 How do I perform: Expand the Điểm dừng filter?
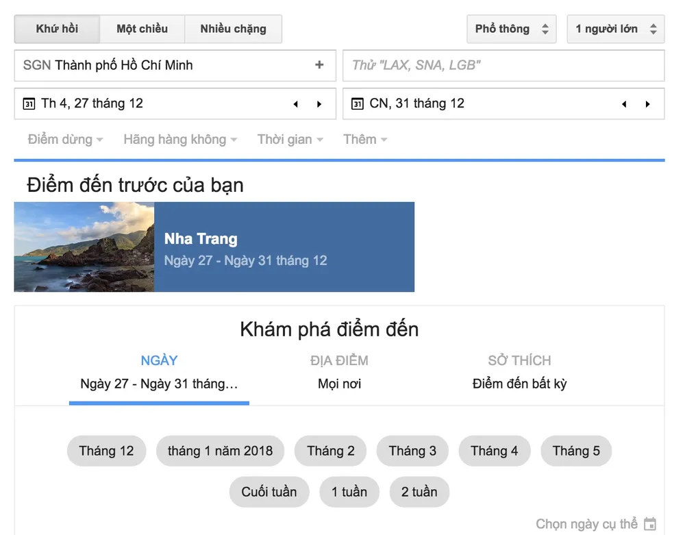coord(65,140)
